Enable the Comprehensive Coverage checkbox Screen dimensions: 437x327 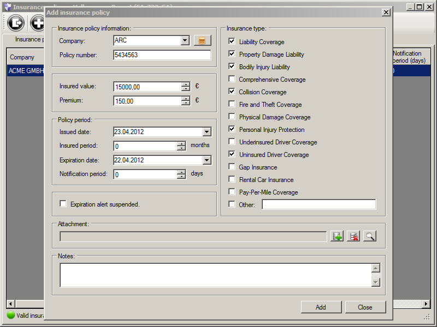point(232,80)
